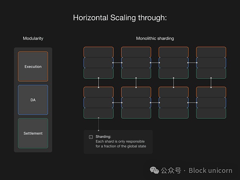Click horizontal connector between first two top-row shards

point(117,63)
